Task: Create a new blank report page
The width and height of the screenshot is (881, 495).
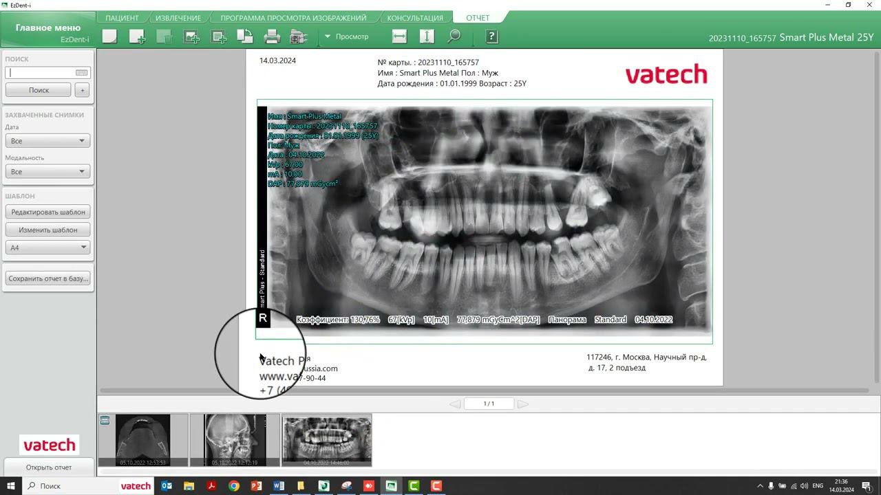Action: pos(109,36)
